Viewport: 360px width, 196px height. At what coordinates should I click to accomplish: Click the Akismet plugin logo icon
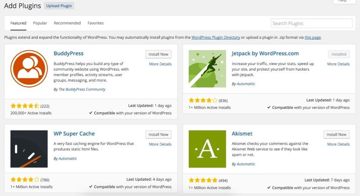(x=207, y=149)
